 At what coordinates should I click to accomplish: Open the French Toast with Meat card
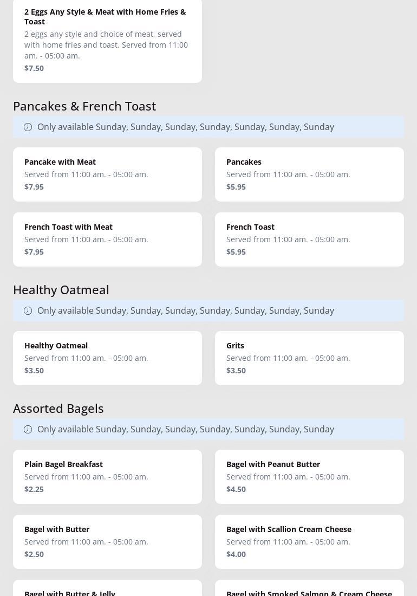(107, 239)
